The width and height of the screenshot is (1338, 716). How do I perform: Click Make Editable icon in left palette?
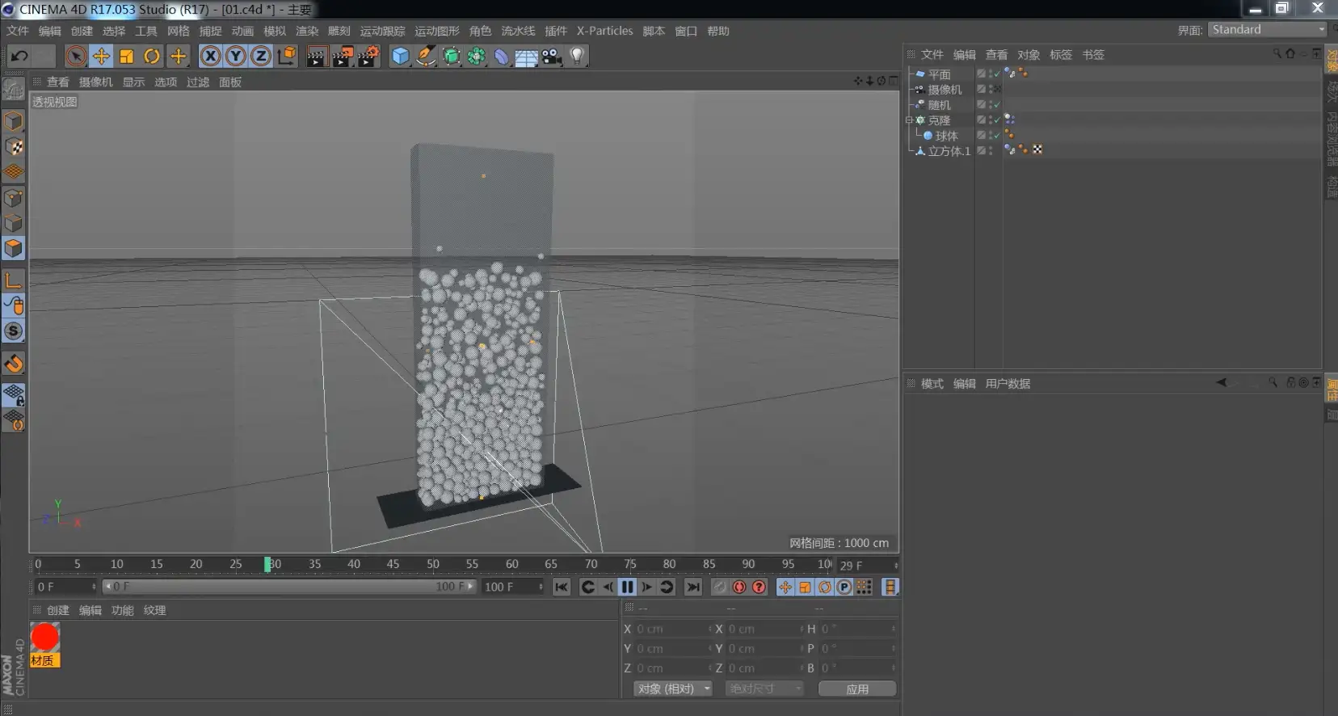14,89
